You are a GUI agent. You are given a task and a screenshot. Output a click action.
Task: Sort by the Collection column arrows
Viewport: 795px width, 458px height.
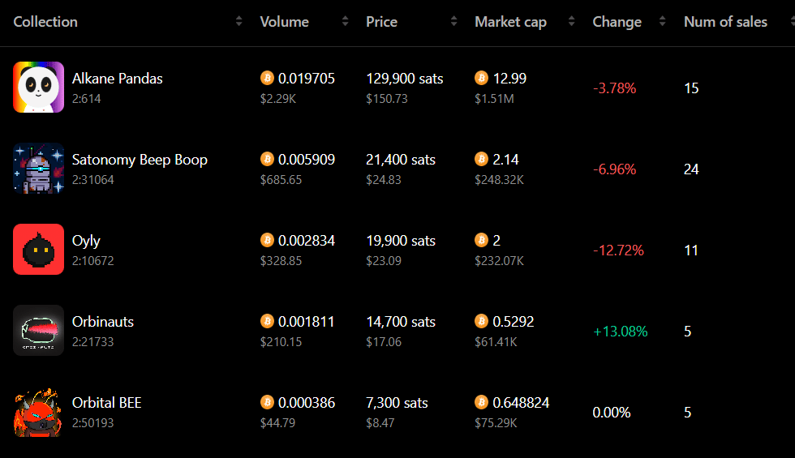(238, 21)
